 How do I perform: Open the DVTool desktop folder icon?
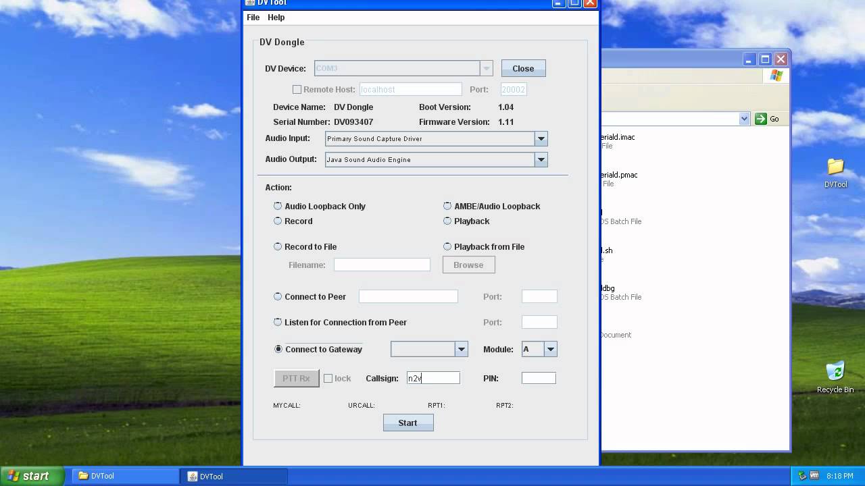pos(835,173)
